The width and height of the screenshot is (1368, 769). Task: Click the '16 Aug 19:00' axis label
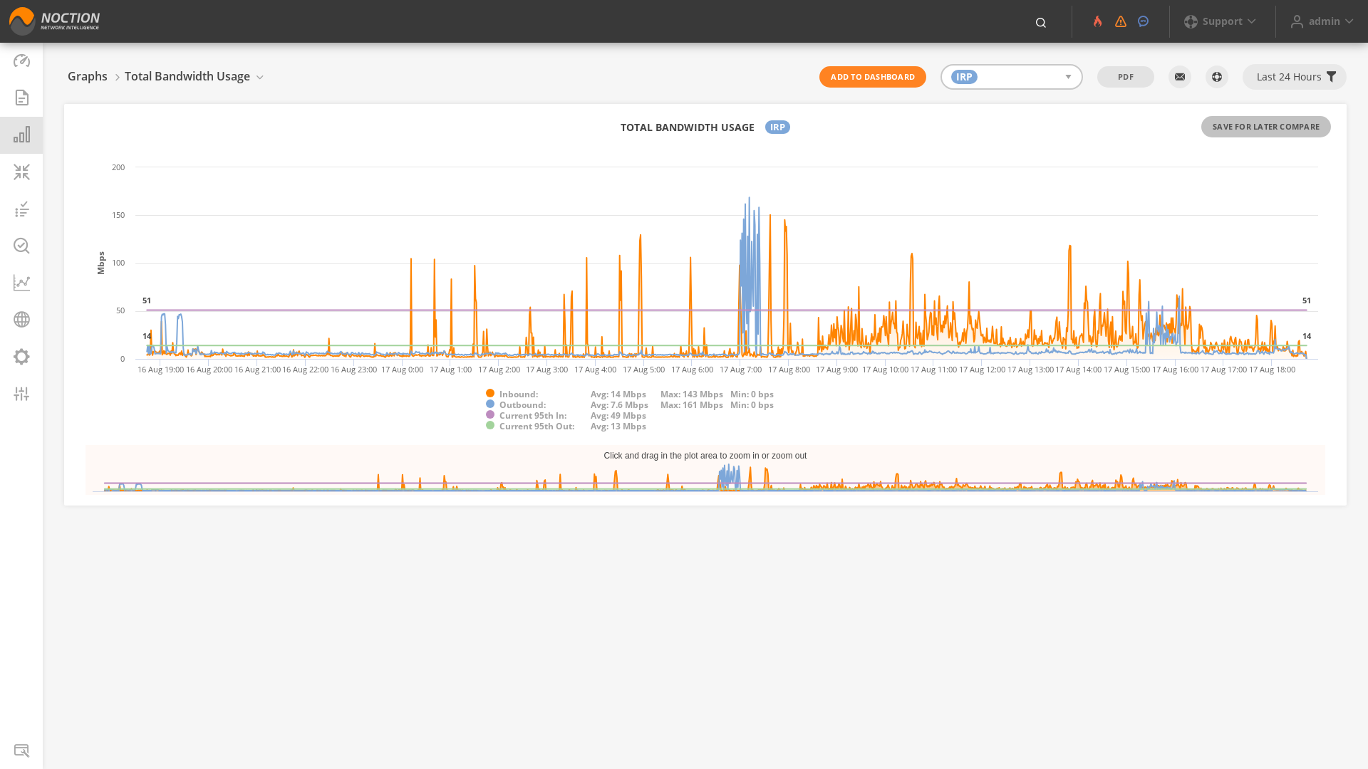[161, 370]
